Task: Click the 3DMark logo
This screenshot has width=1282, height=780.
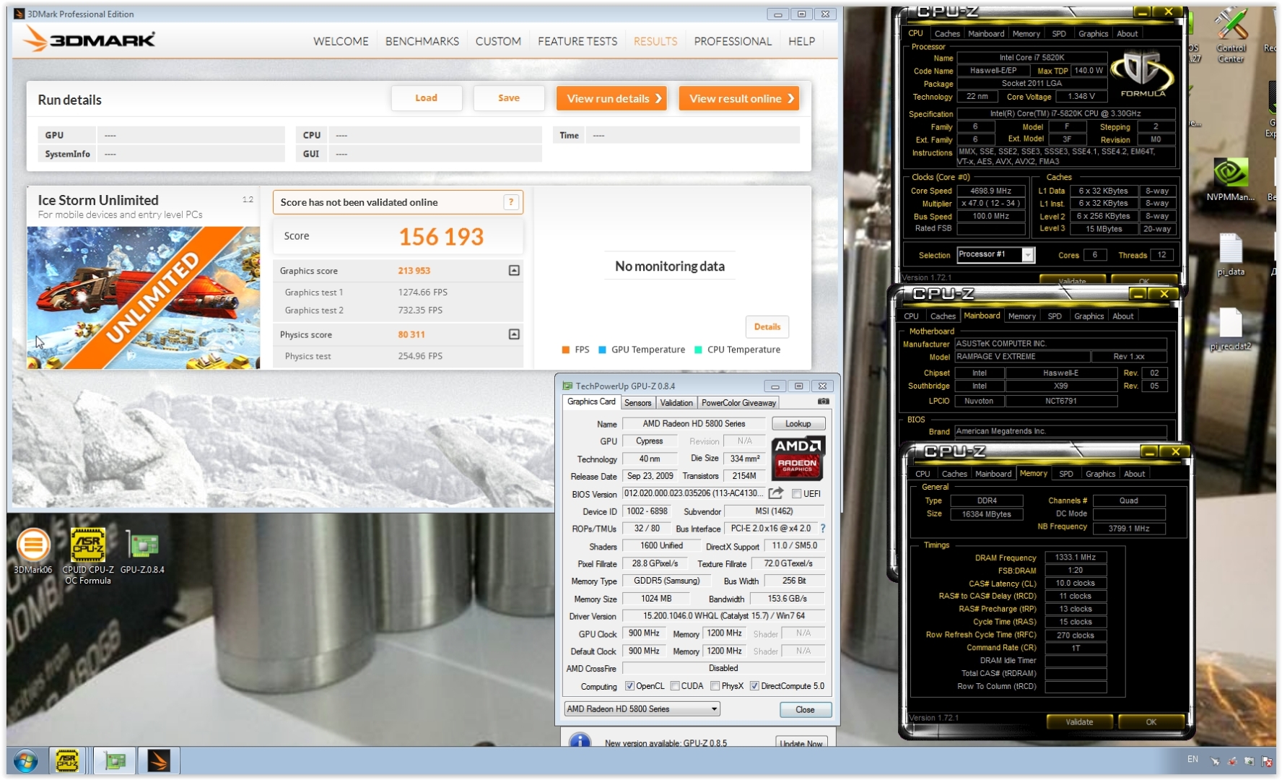Action: pos(88,39)
